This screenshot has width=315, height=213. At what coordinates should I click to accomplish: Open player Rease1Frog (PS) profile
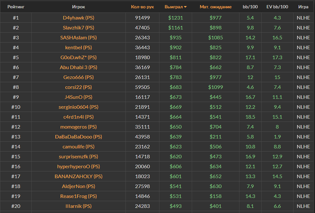click(x=79, y=196)
